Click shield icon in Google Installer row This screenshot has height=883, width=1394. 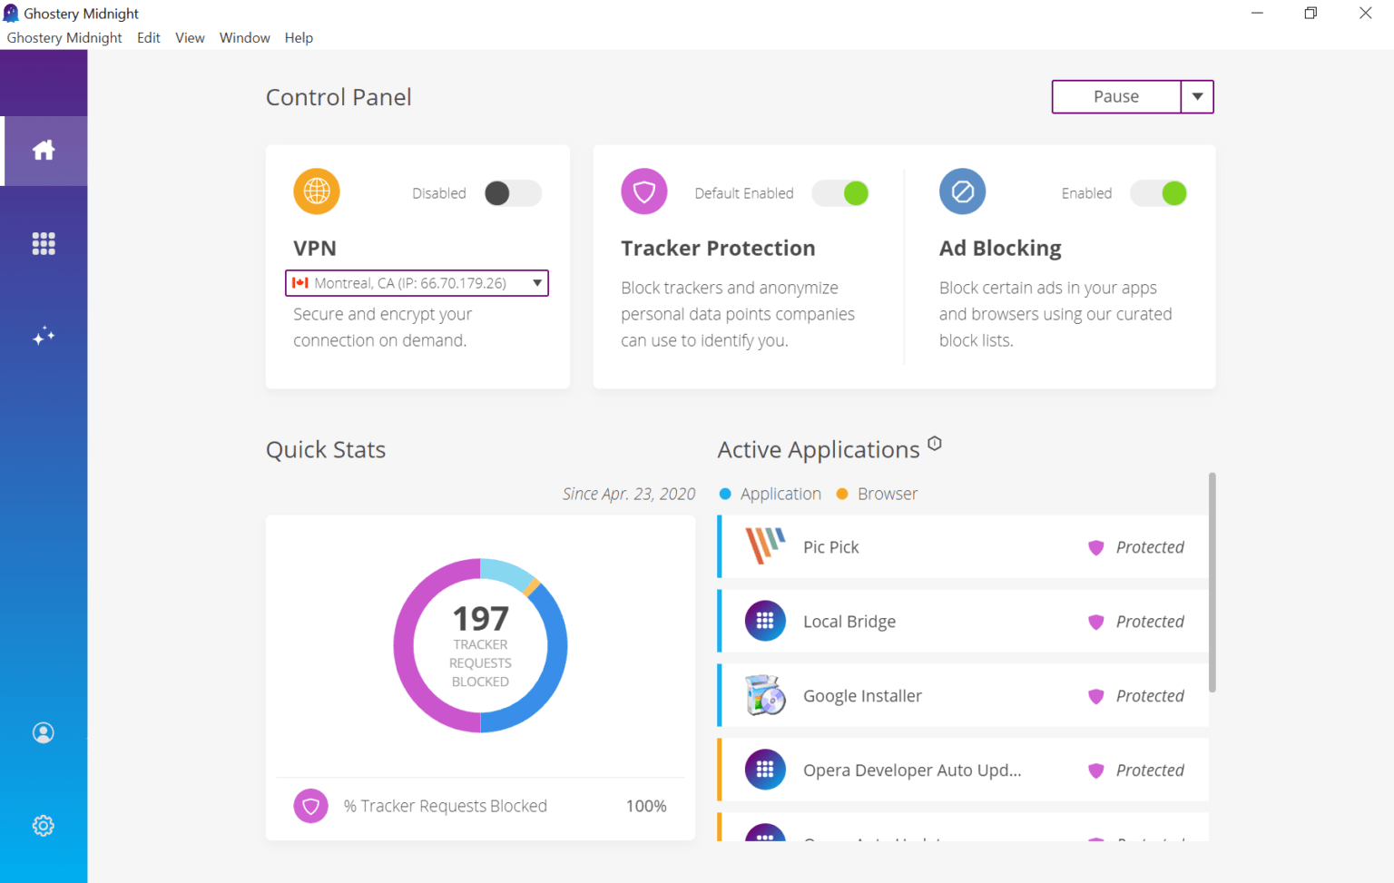click(1096, 696)
